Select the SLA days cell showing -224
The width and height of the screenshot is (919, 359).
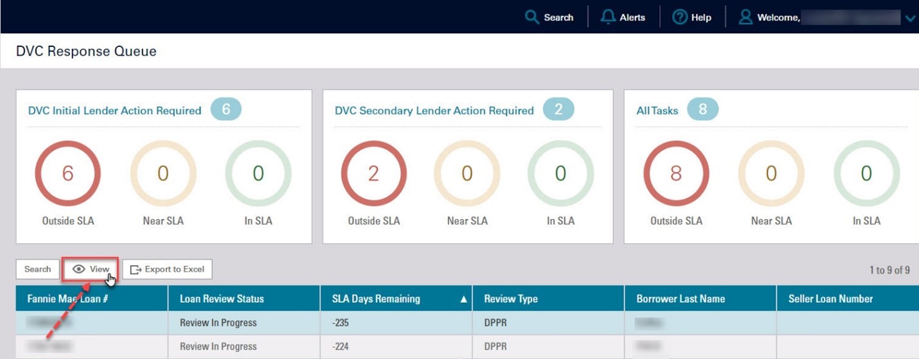397,347
